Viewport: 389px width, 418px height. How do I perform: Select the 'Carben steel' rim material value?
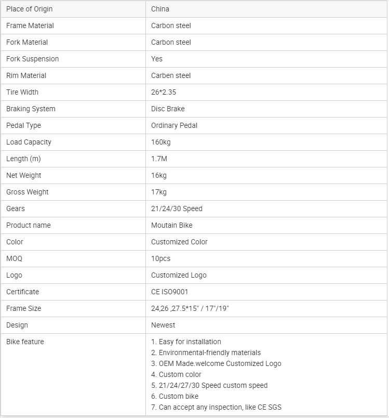tap(171, 75)
